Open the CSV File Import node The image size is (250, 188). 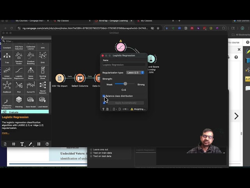click(60, 78)
